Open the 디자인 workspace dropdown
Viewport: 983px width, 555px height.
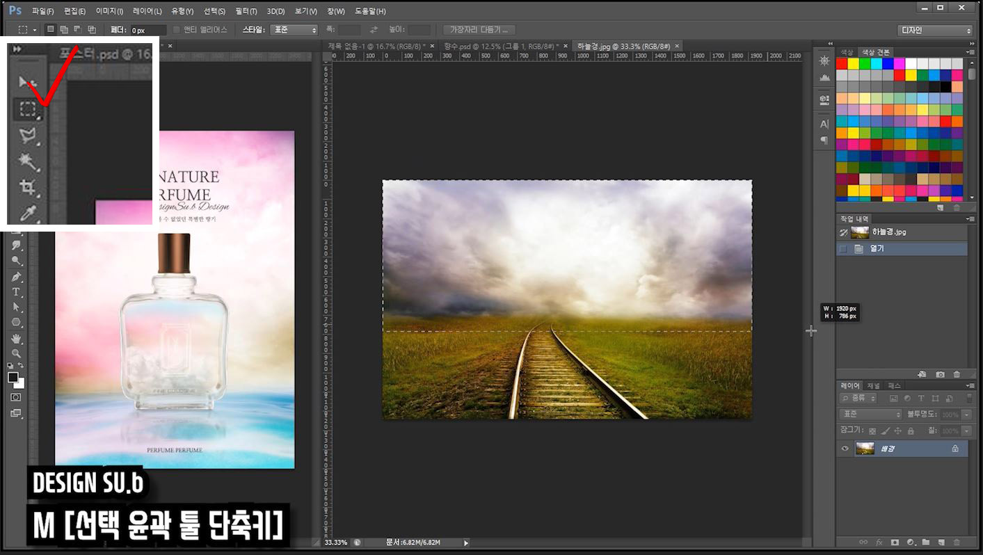935,30
